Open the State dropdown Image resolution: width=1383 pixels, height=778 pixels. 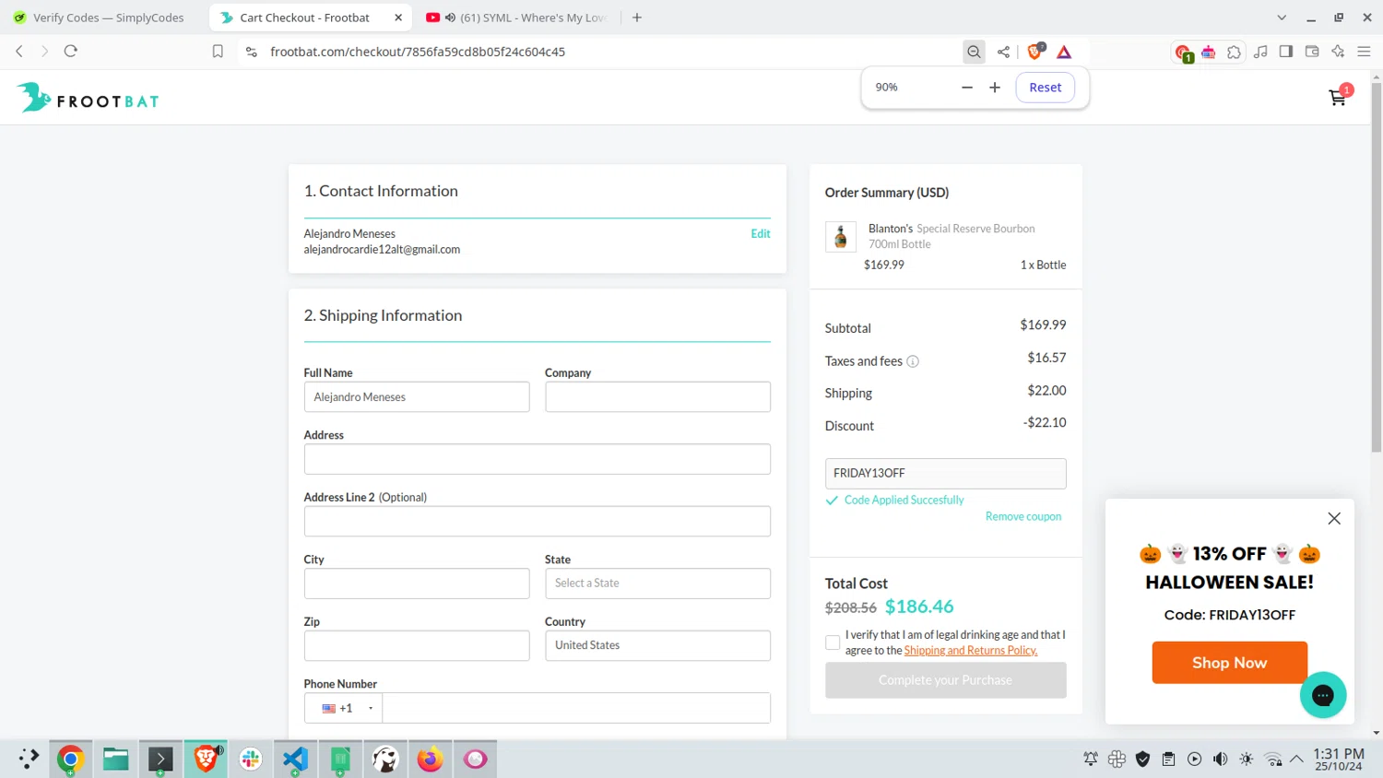(x=657, y=583)
